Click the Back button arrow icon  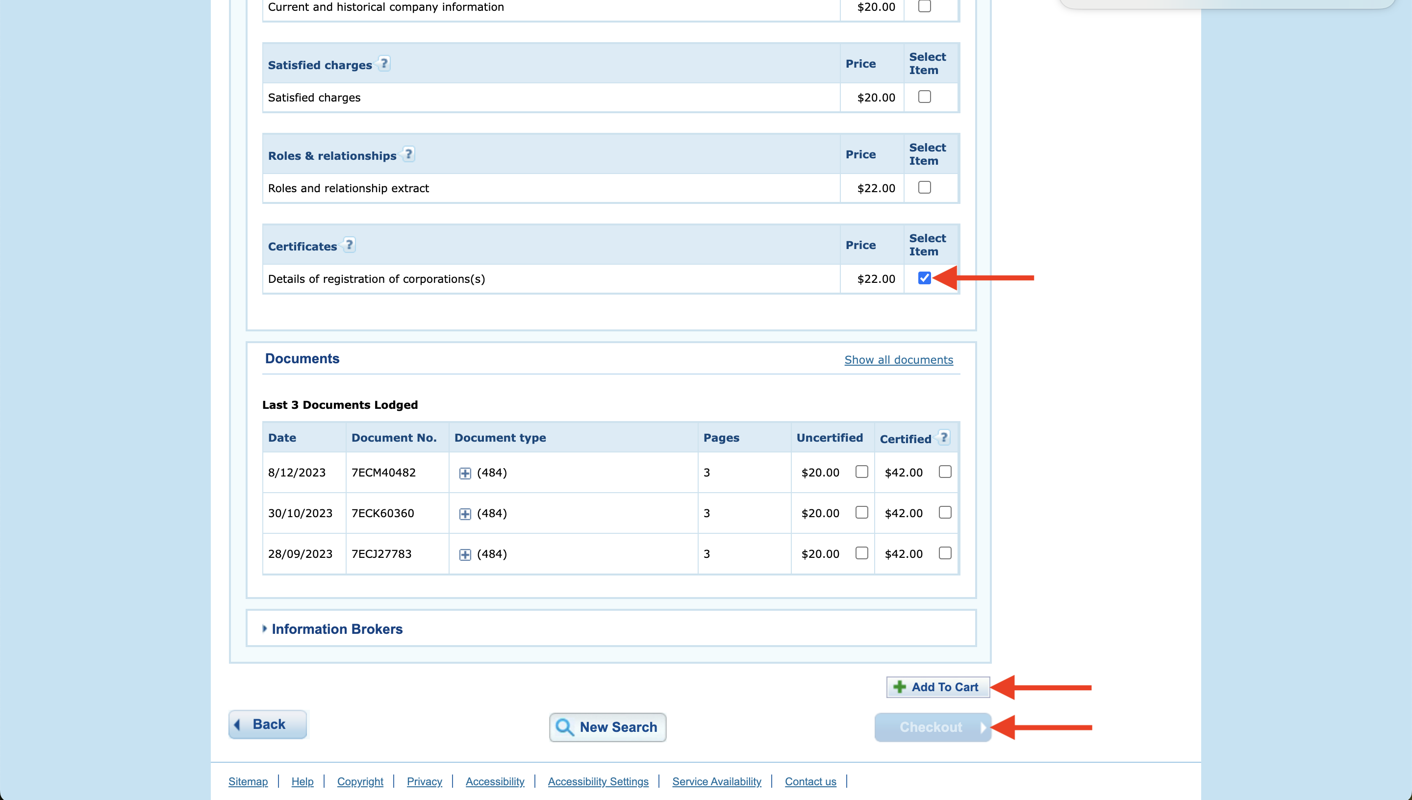(237, 724)
